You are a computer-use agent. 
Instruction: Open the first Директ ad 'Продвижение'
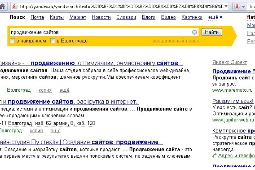pos(234,72)
